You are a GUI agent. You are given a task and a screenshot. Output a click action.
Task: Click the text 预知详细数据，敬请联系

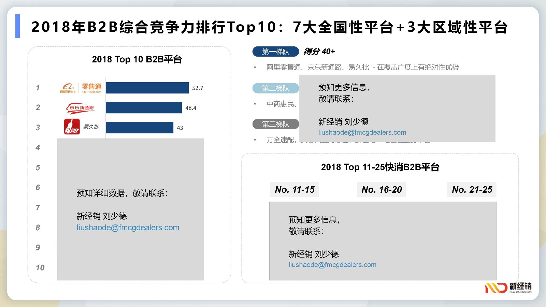122,193
